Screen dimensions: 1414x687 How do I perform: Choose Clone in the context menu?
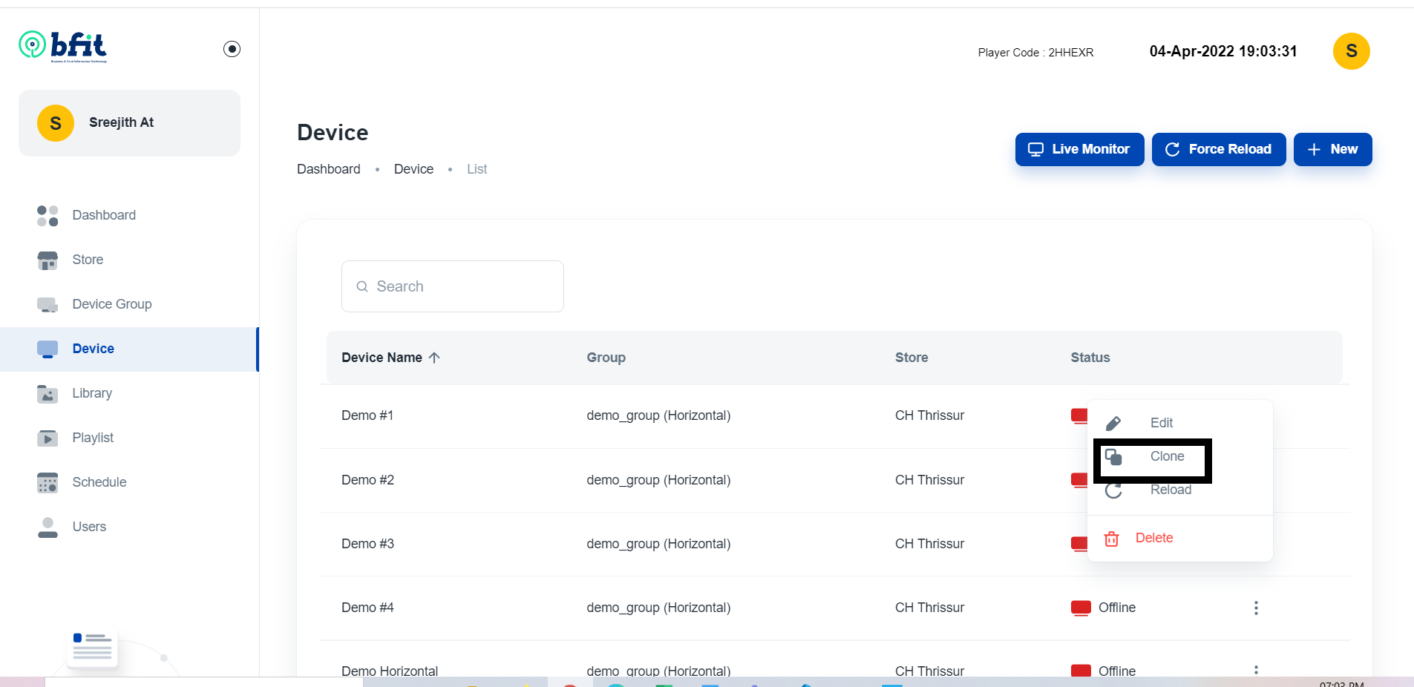pos(1179,456)
